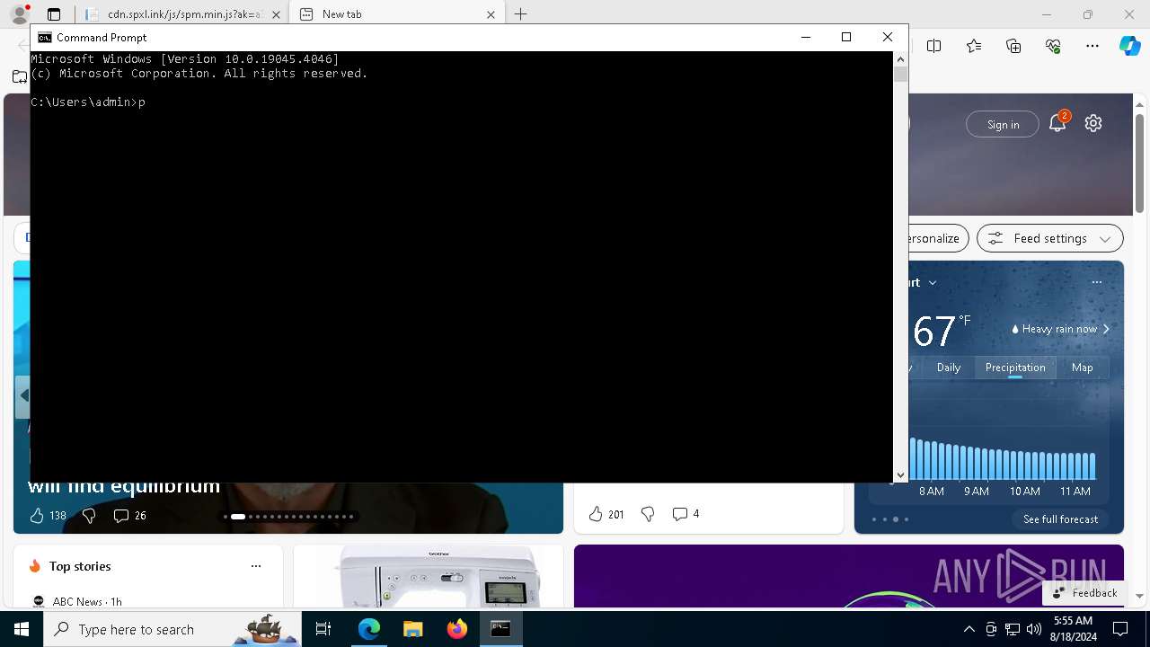Open a new browser tab

tap(520, 14)
